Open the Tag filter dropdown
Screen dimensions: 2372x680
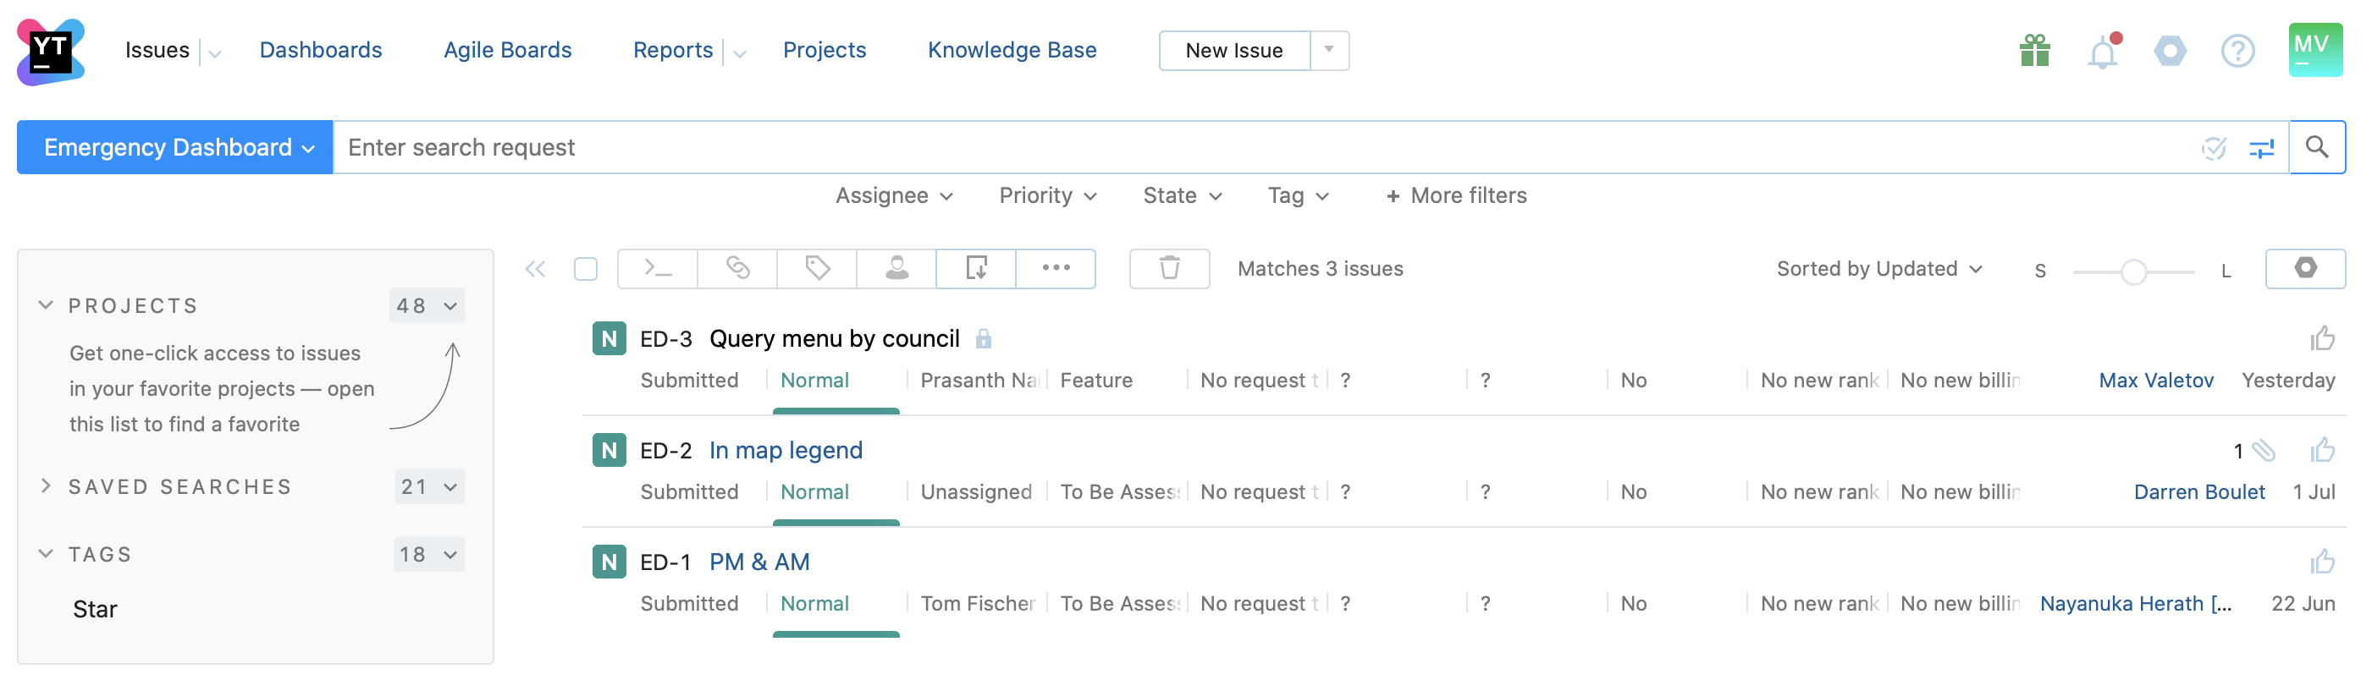point(1299,196)
